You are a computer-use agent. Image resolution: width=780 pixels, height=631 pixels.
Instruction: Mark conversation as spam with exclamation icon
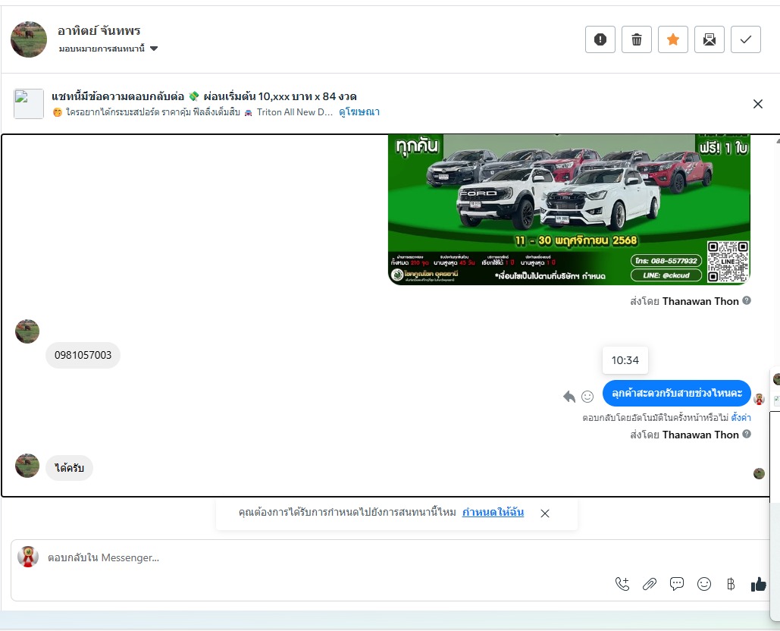click(x=600, y=39)
